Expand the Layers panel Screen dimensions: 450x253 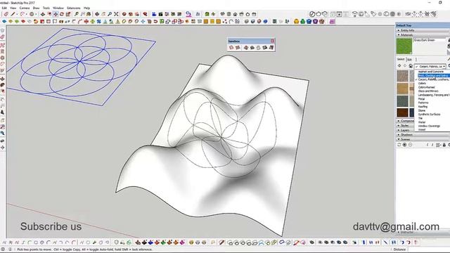tap(406, 130)
